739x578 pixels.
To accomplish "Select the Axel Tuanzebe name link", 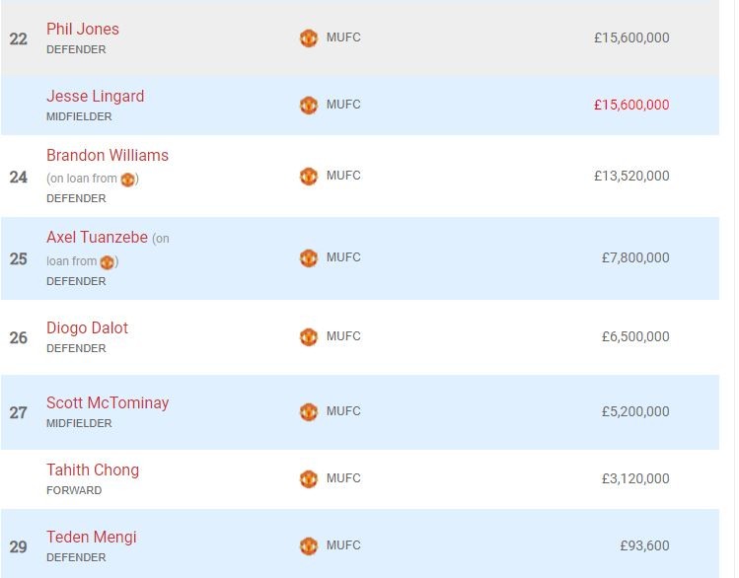I will (97, 238).
